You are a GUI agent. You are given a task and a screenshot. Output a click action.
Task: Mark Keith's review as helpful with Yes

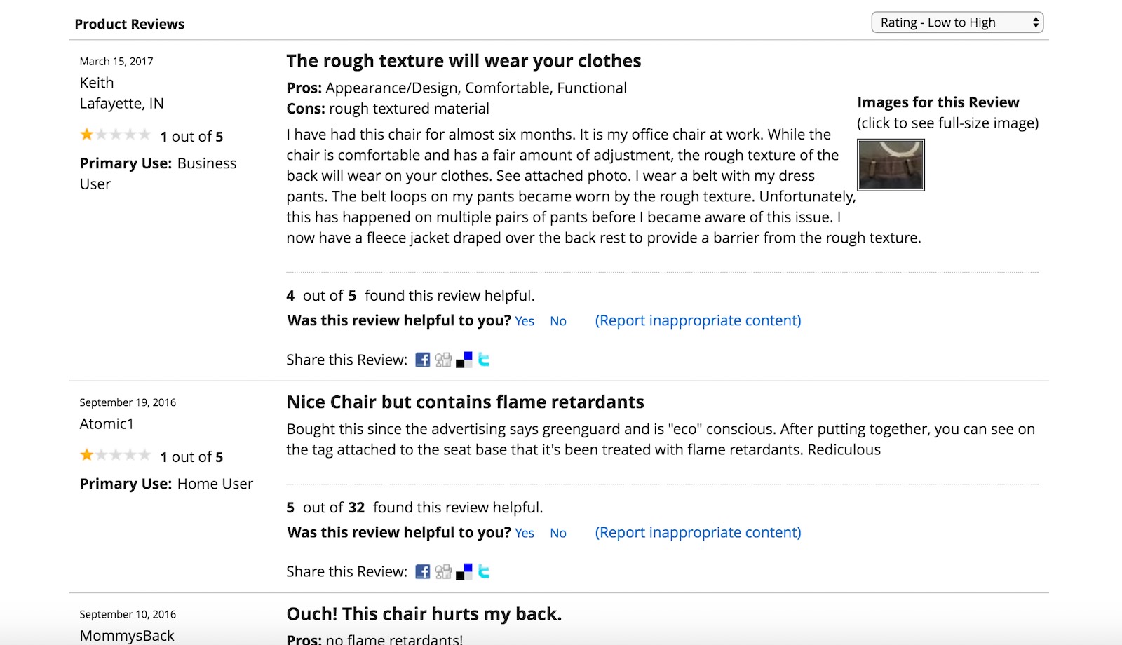coord(524,321)
